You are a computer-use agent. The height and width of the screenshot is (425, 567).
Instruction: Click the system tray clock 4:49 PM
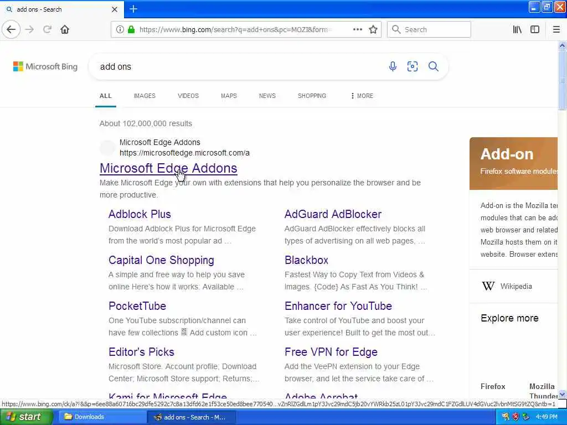547,417
